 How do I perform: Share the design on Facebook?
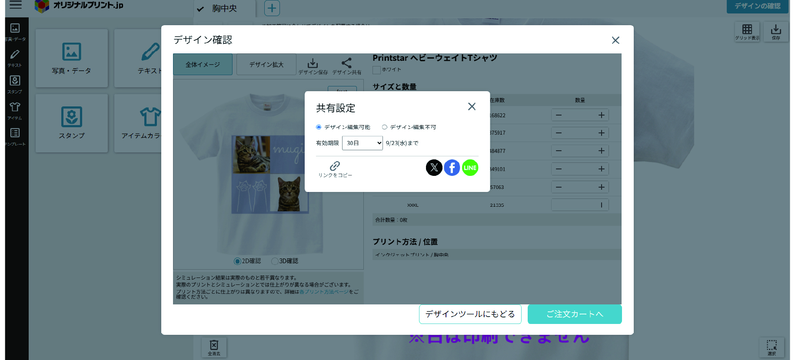pyautogui.click(x=452, y=168)
